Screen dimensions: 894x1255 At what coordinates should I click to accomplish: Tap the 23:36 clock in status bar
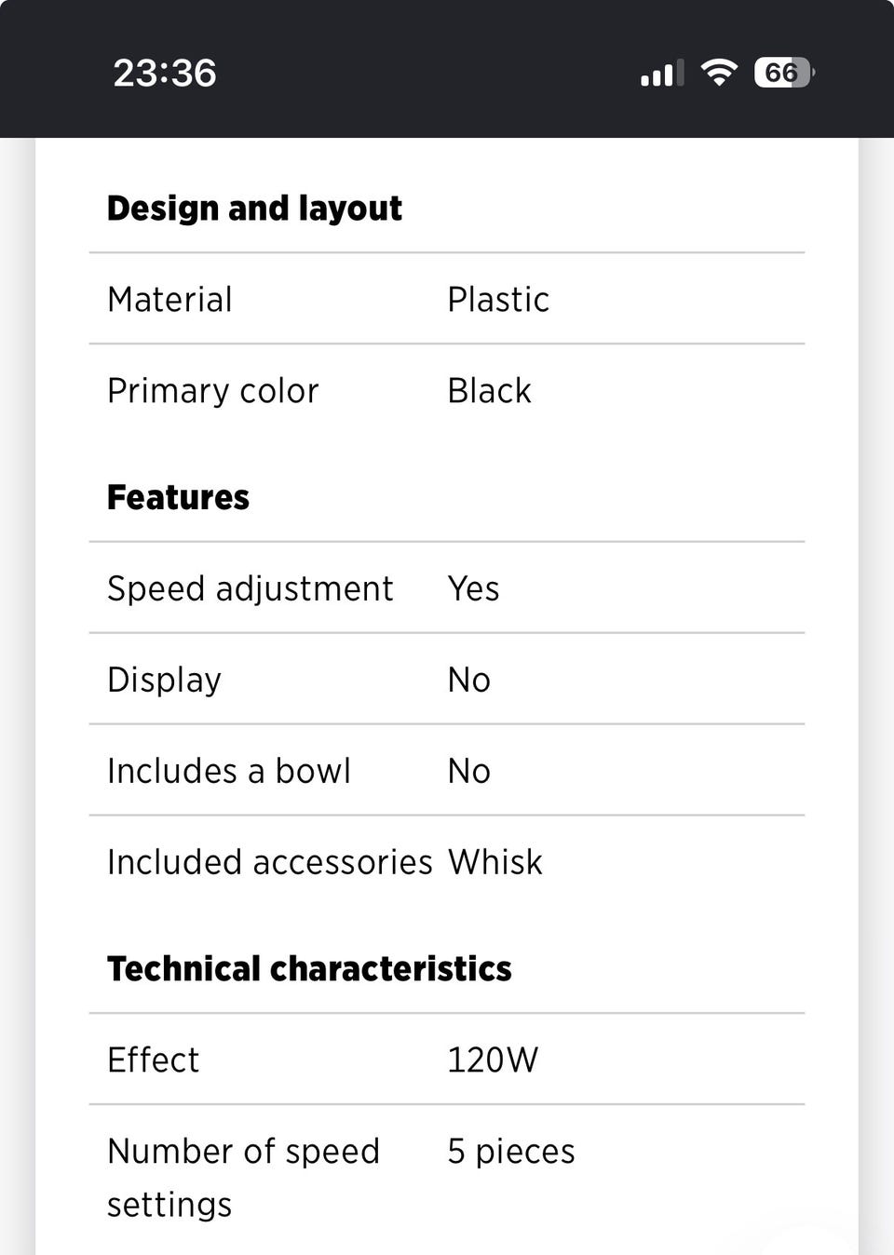(165, 73)
